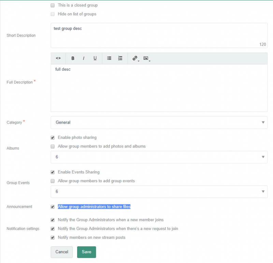The height and width of the screenshot is (263, 273).
Task: Insert a numbered list in editor
Action: [x=120, y=58]
